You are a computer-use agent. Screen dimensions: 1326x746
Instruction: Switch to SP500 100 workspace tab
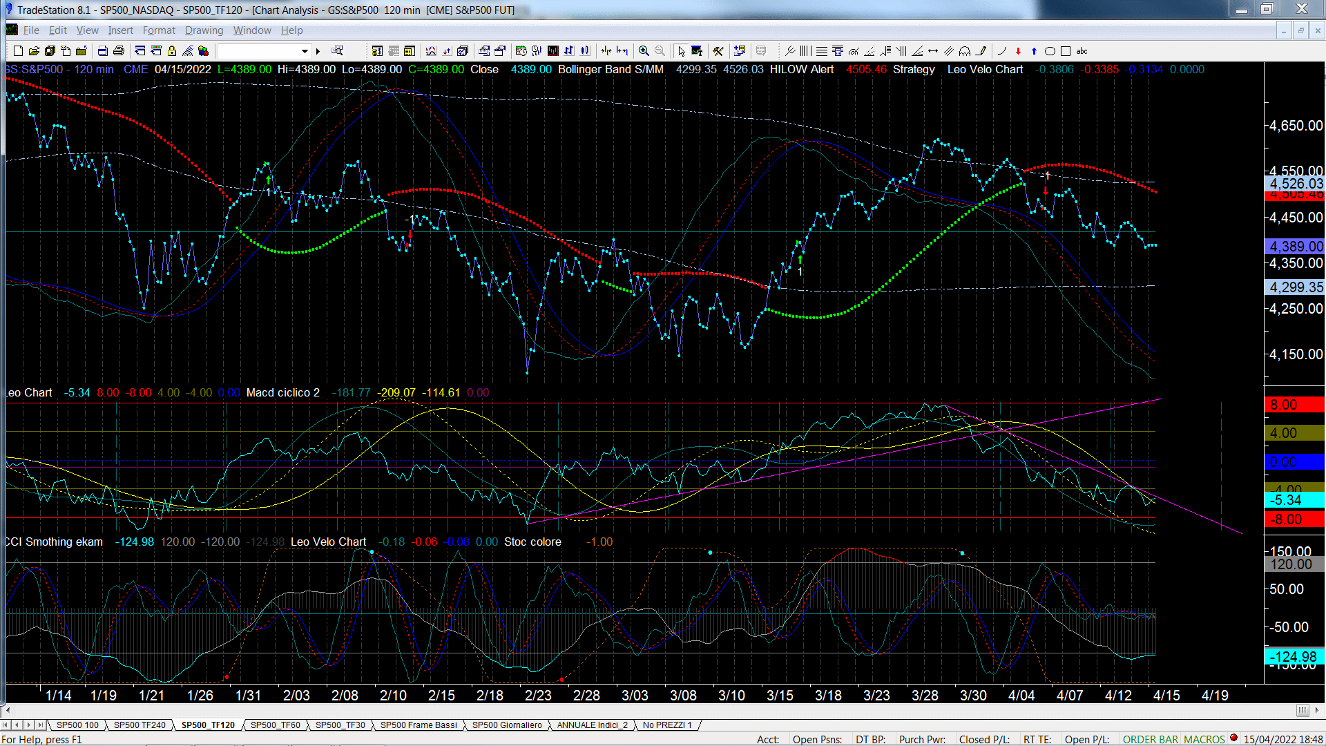pos(77,725)
